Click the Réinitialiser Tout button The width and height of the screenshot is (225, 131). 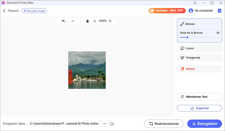point(199,97)
